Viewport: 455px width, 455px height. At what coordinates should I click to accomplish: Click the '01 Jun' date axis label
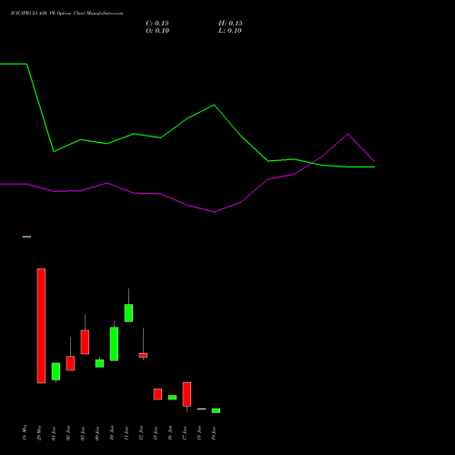click(54, 433)
